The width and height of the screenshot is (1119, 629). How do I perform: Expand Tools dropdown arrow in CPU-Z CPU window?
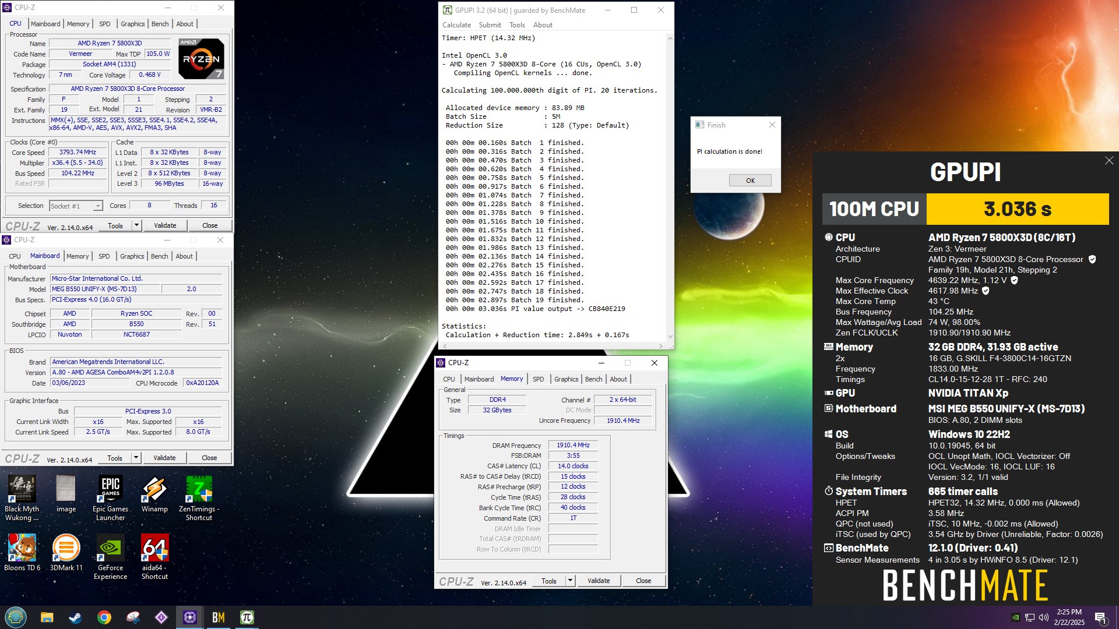pos(136,225)
